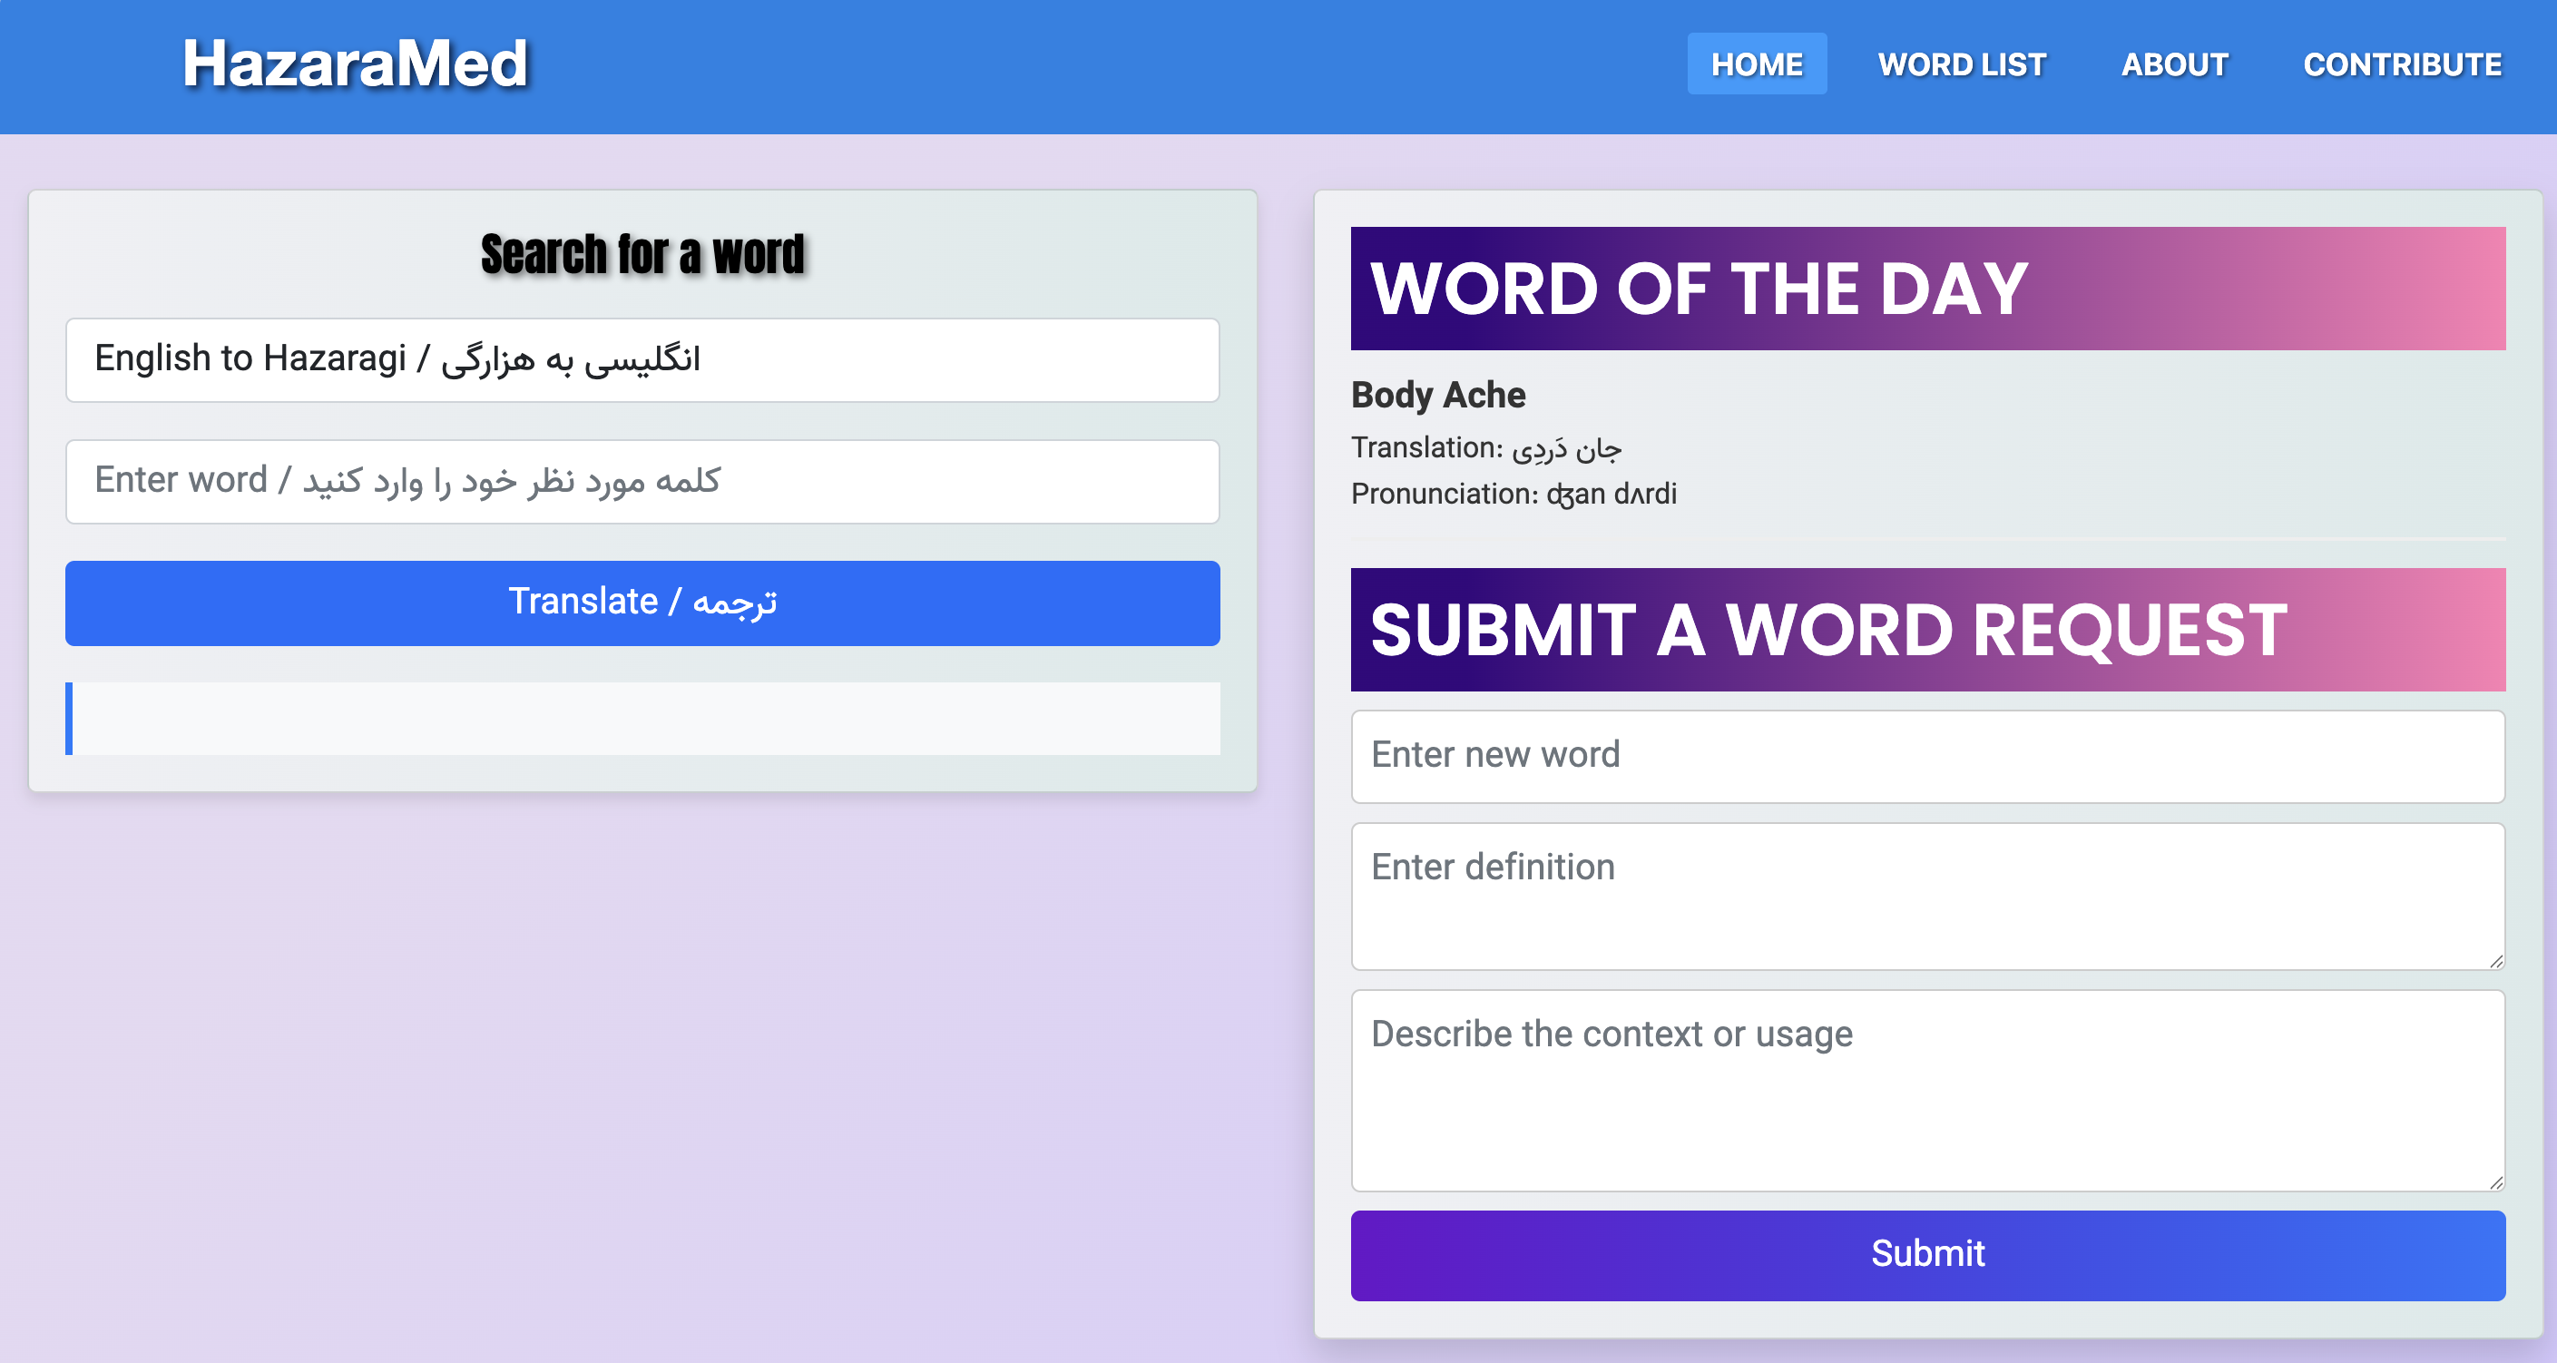Expand the English to Hazaragi language dropdown
The width and height of the screenshot is (2557, 1363).
pos(642,359)
